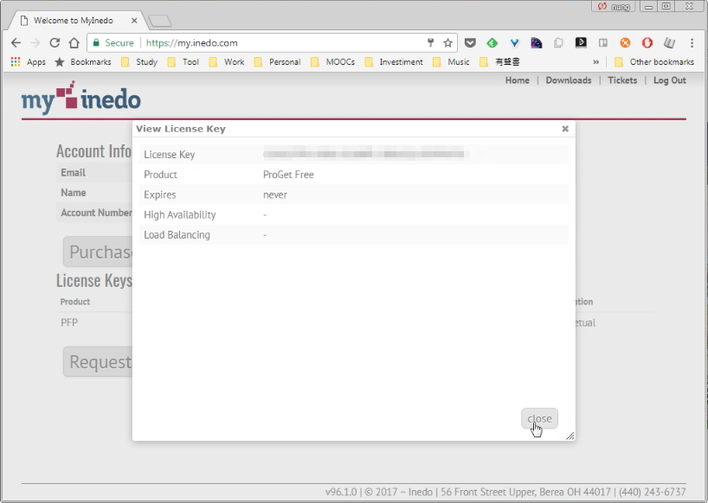Open the Study bookmarks folder
The width and height of the screenshot is (708, 503).
coord(139,61)
